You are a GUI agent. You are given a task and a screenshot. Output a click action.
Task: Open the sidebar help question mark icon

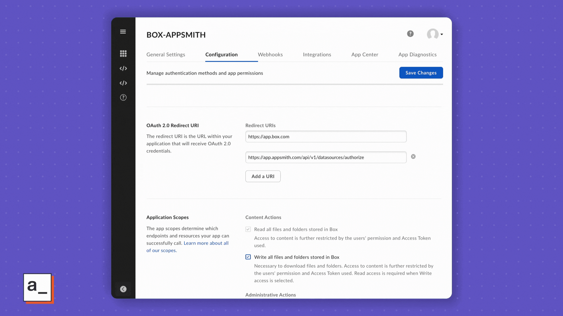[123, 97]
